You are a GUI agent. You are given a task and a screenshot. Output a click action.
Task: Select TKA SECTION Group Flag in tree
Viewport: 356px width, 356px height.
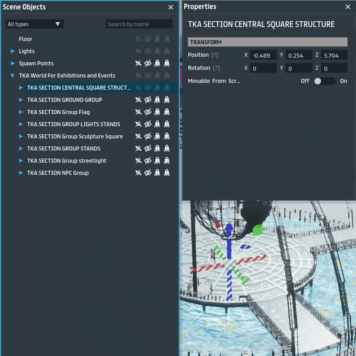tap(58, 112)
